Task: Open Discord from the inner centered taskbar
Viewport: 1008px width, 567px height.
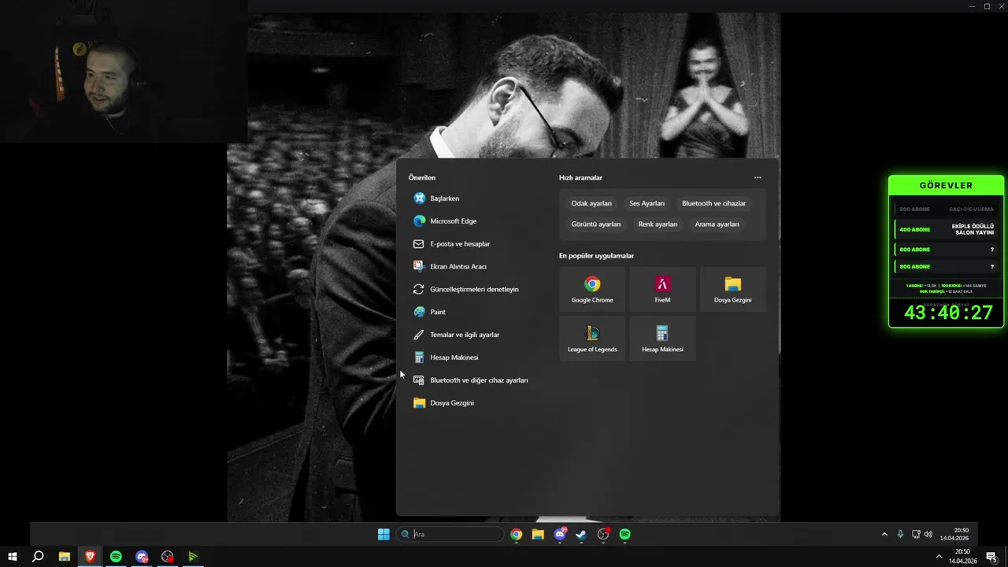Action: click(x=560, y=534)
